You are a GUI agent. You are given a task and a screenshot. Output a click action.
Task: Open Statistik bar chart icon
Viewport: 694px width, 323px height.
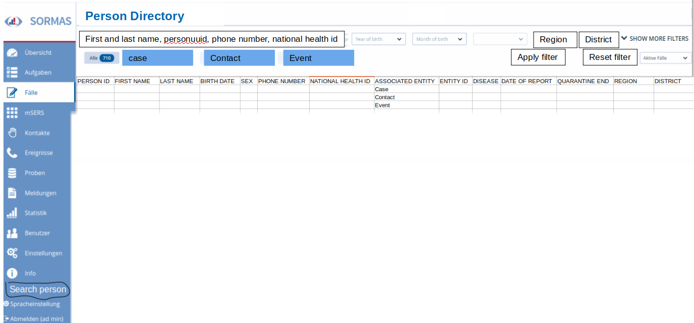(x=13, y=213)
